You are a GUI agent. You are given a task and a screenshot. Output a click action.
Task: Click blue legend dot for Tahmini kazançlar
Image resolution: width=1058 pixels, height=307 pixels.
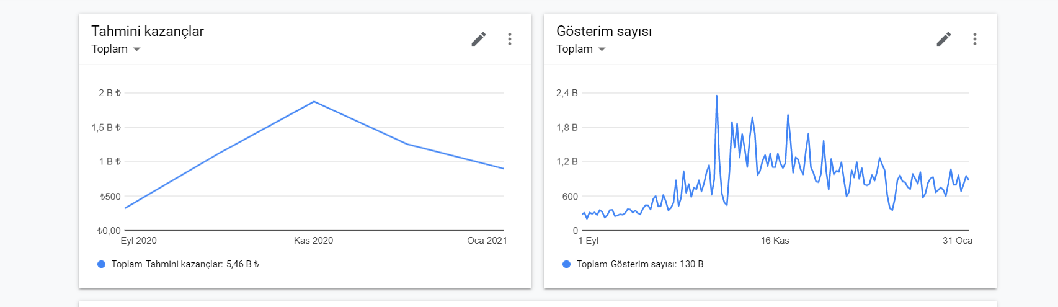click(x=102, y=264)
